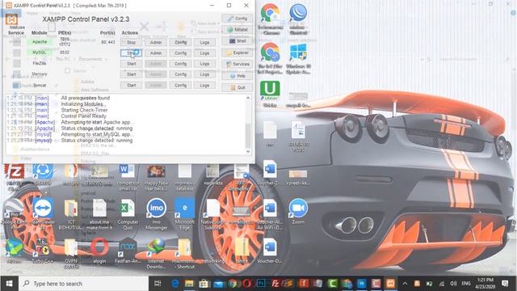The height and width of the screenshot is (291, 517).
Task: Start the Tomcat module
Action: click(x=131, y=85)
